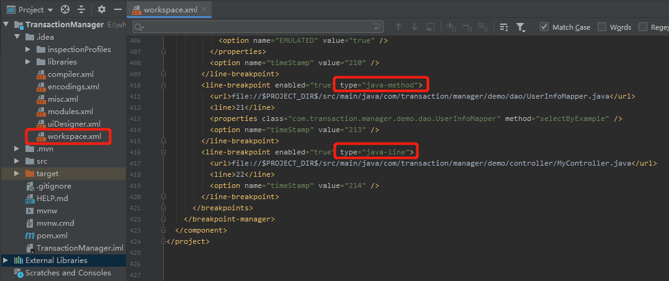This screenshot has width=669, height=281.
Task: Select the workspace.xml editor tab
Action: [x=171, y=9]
